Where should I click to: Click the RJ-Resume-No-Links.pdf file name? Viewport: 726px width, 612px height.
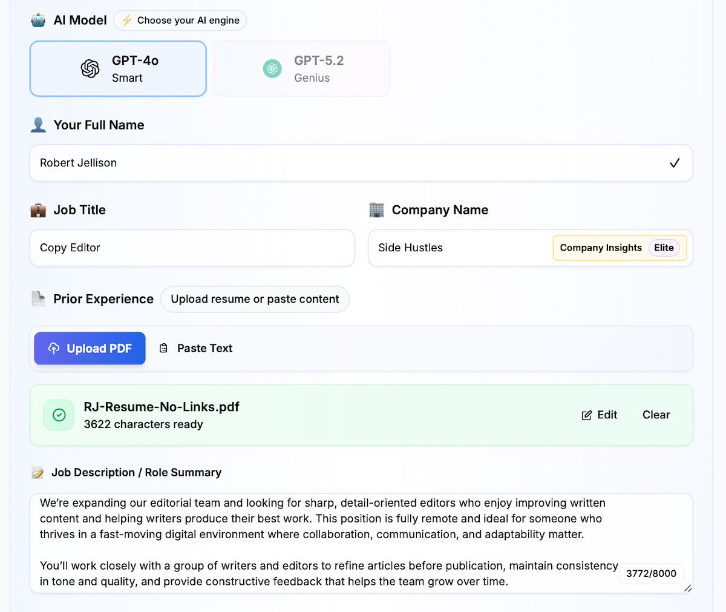tap(162, 407)
